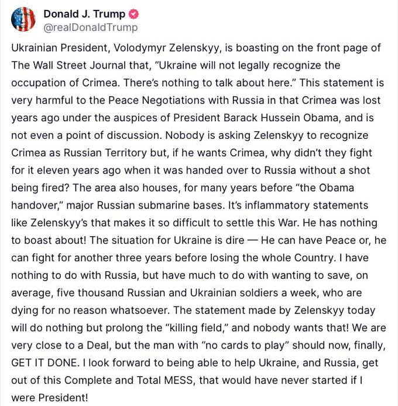This screenshot has width=398, height=406.
Task: Click "Peace Negotiations with Russia" text
Action: coord(186,100)
